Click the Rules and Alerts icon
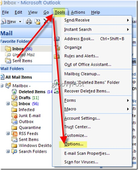The height and width of the screenshot is (170, 138). pyautogui.click(x=57, y=56)
